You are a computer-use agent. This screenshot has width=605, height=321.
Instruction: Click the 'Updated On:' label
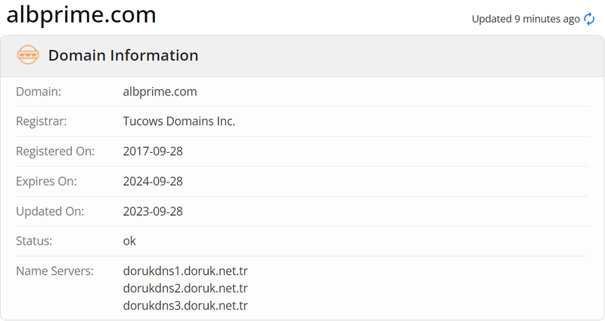50,211
